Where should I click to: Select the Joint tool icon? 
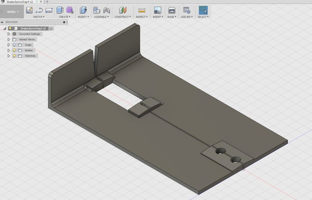[107, 10]
